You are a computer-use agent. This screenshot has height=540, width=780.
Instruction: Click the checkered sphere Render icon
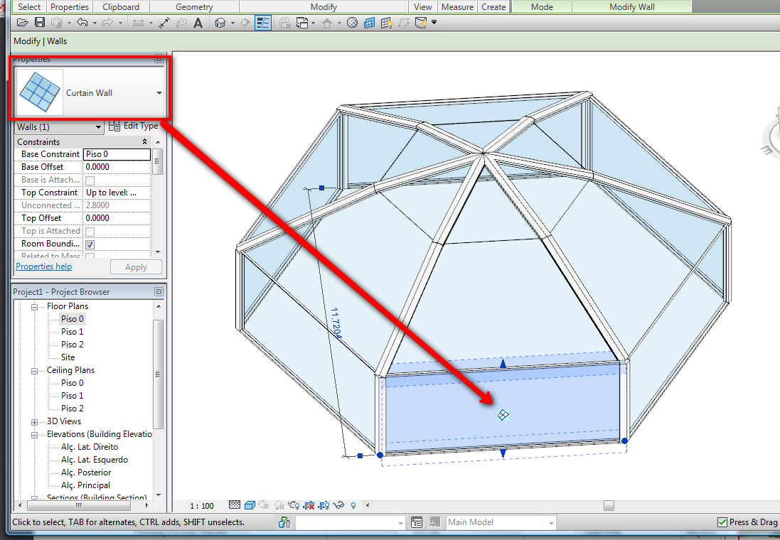pyautogui.click(x=352, y=22)
